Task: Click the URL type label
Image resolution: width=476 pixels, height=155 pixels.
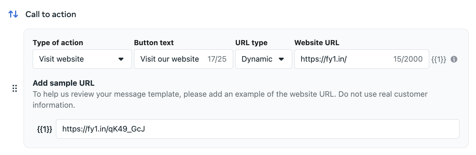Action: pyautogui.click(x=251, y=43)
